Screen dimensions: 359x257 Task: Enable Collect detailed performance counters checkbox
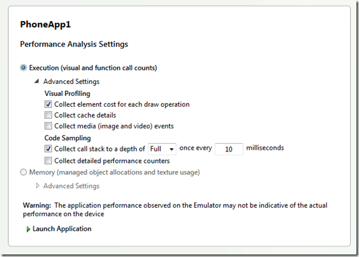click(48, 160)
